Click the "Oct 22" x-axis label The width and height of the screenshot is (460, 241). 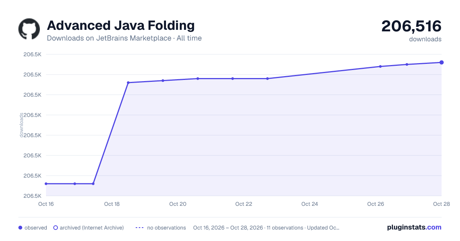(x=244, y=204)
